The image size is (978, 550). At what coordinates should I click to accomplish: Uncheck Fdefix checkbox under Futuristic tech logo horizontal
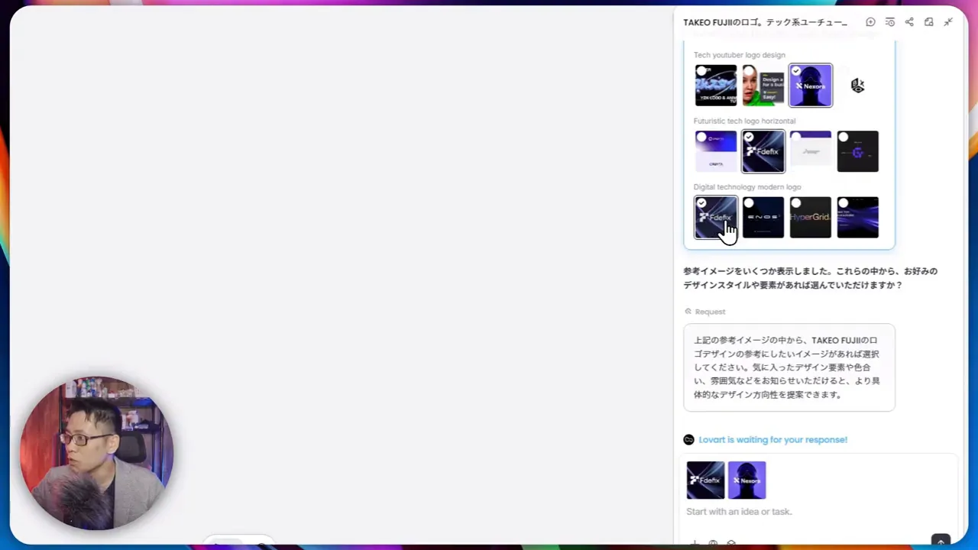[x=749, y=137]
